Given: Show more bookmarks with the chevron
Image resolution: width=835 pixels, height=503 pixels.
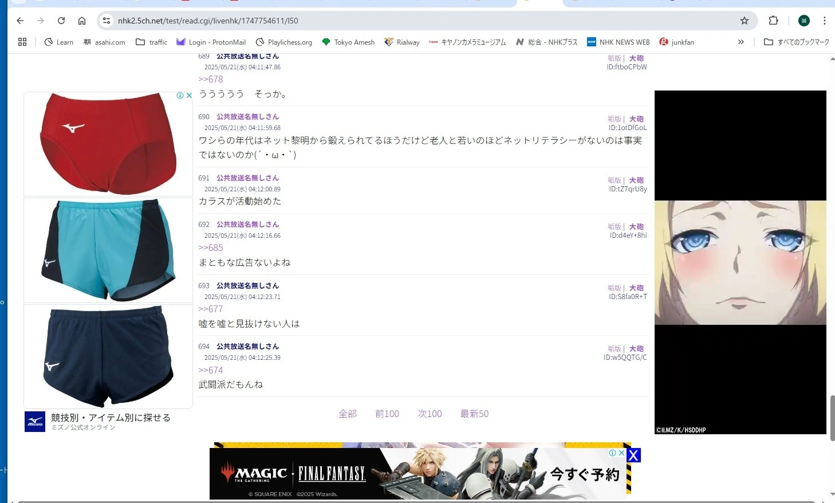Looking at the screenshot, I should [x=741, y=42].
